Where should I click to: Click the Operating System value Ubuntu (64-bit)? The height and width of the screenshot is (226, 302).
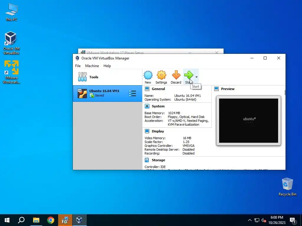click(185, 99)
